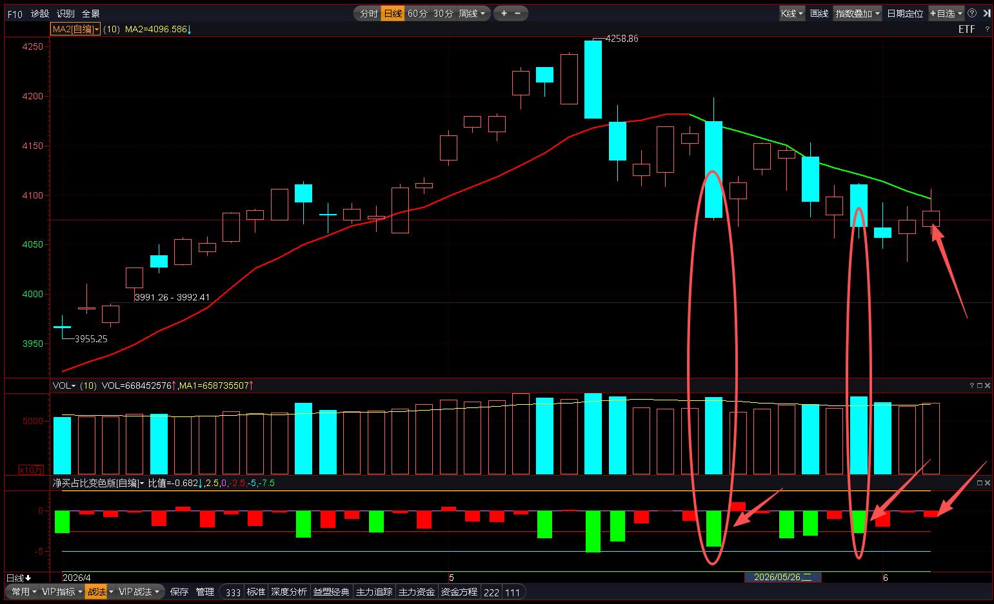Screen dimensions: 994x604
Task: Expand the VIP指标 dropdown
Action: click(63, 592)
